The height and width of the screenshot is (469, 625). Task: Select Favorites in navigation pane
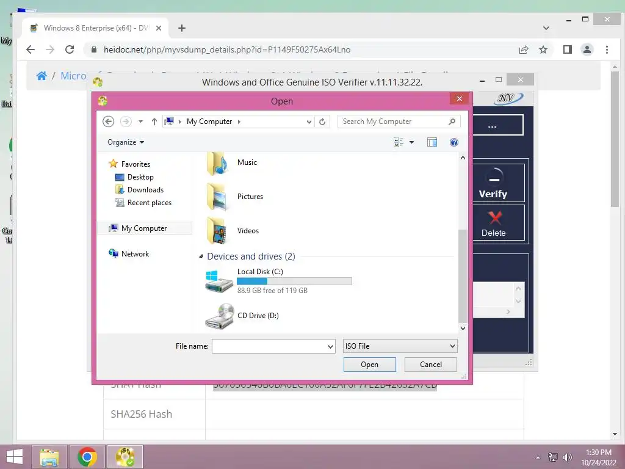135,164
